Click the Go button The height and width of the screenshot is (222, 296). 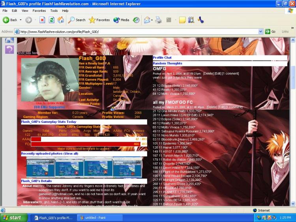pyautogui.click(x=270, y=32)
